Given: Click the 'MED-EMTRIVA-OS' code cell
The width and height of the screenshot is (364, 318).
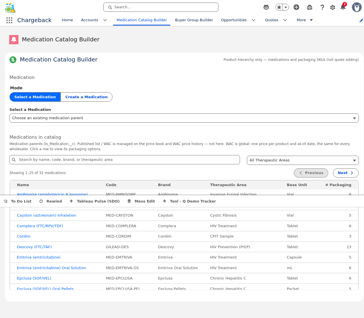Looking at the screenshot, I should [x=122, y=268].
